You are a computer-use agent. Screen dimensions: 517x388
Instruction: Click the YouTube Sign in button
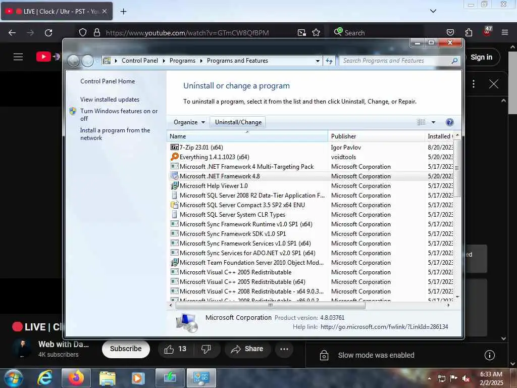[x=481, y=57]
